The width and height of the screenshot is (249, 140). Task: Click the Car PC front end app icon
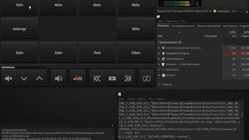coord(163,48)
